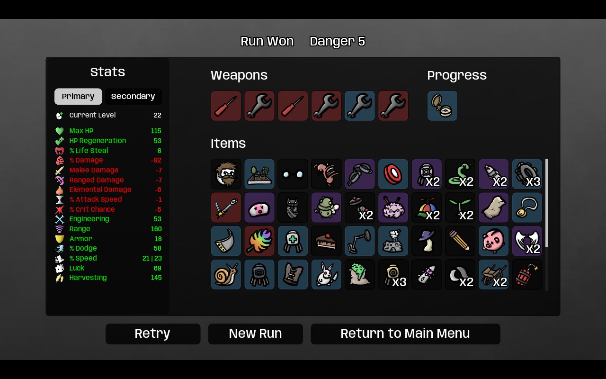Viewport: 606px width, 379px height.
Task: Click the propeller hat item
Action: (x=427, y=208)
